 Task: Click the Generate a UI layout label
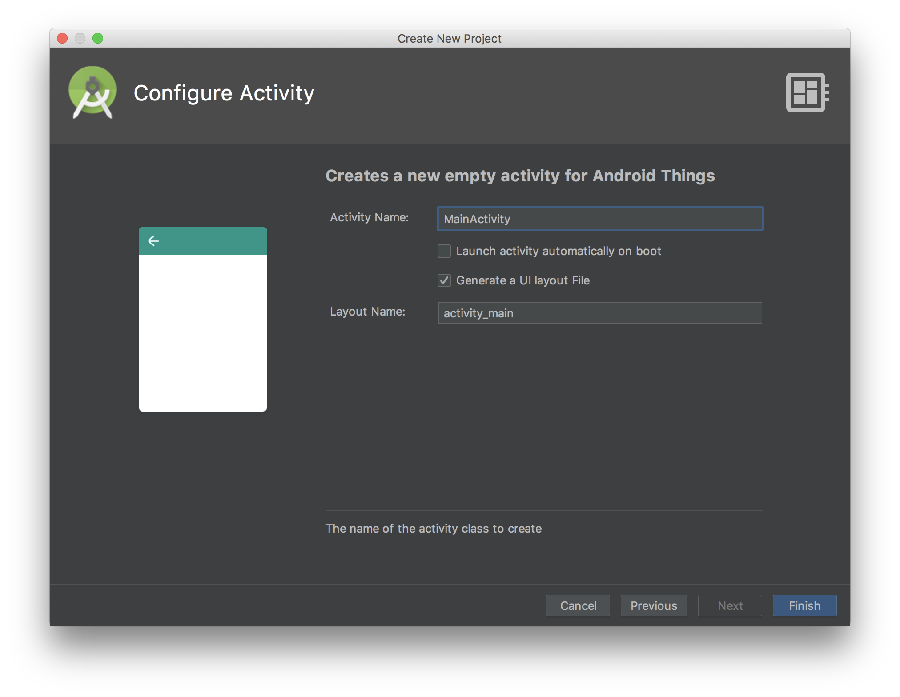click(523, 280)
